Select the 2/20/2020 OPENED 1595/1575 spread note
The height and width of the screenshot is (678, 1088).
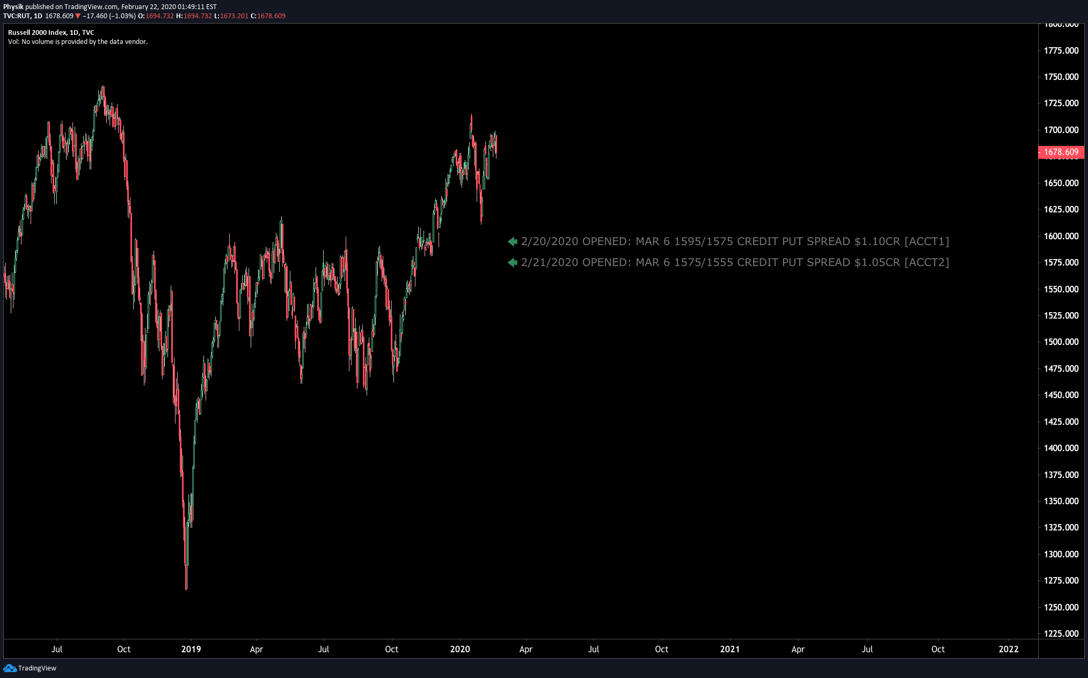click(735, 241)
